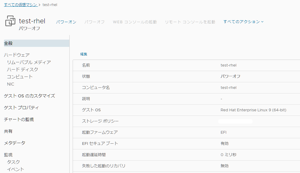This screenshot has width=300, height=173.
Task: Click the コンピュータ名 value test-rhel
Action: 229,87
